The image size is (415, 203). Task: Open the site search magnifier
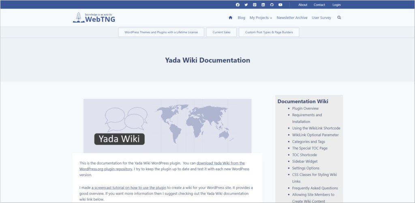coord(339,18)
